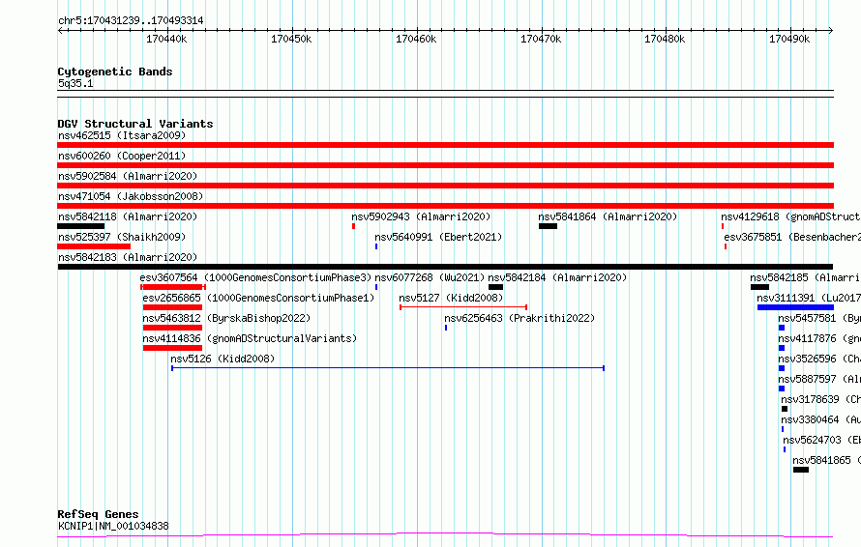Click nsv5126 (Kidd2008) label
The height and width of the screenshot is (547, 861).
223,359
